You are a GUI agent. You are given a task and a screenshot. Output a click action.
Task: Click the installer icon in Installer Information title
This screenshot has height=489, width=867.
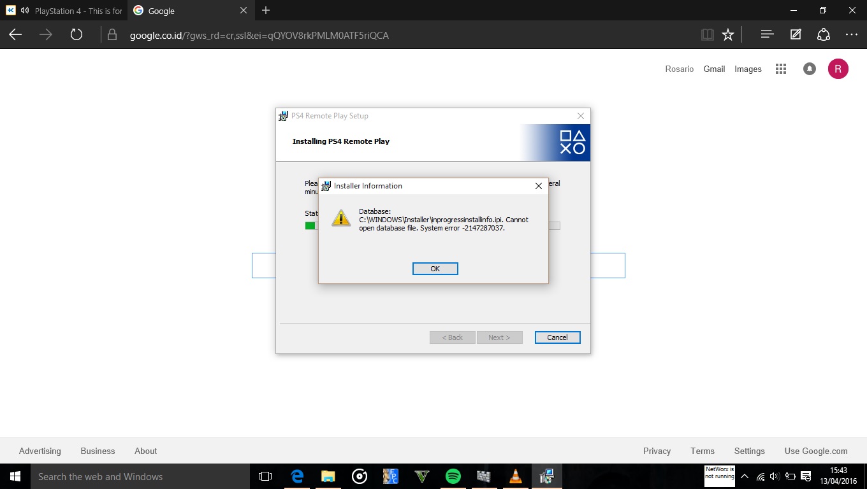coord(326,186)
